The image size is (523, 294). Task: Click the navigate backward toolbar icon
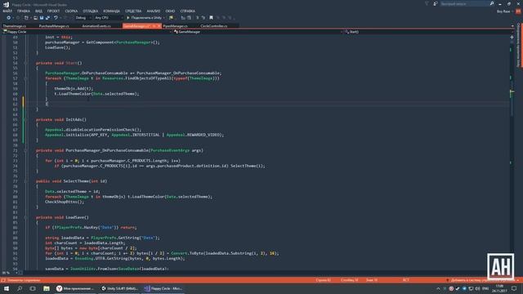[x=9, y=18]
